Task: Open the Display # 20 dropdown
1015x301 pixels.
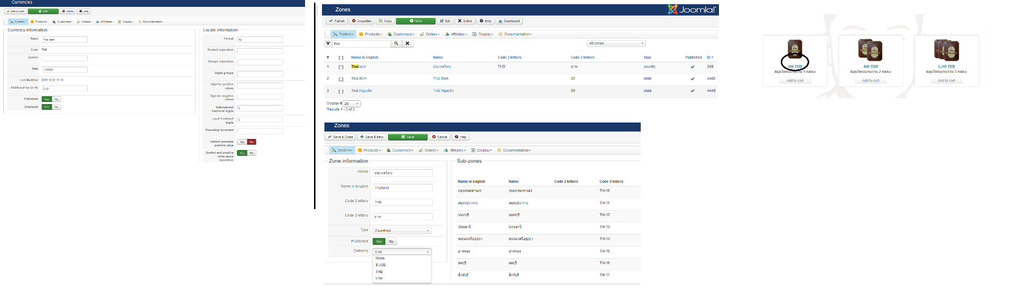Action: tap(352, 104)
